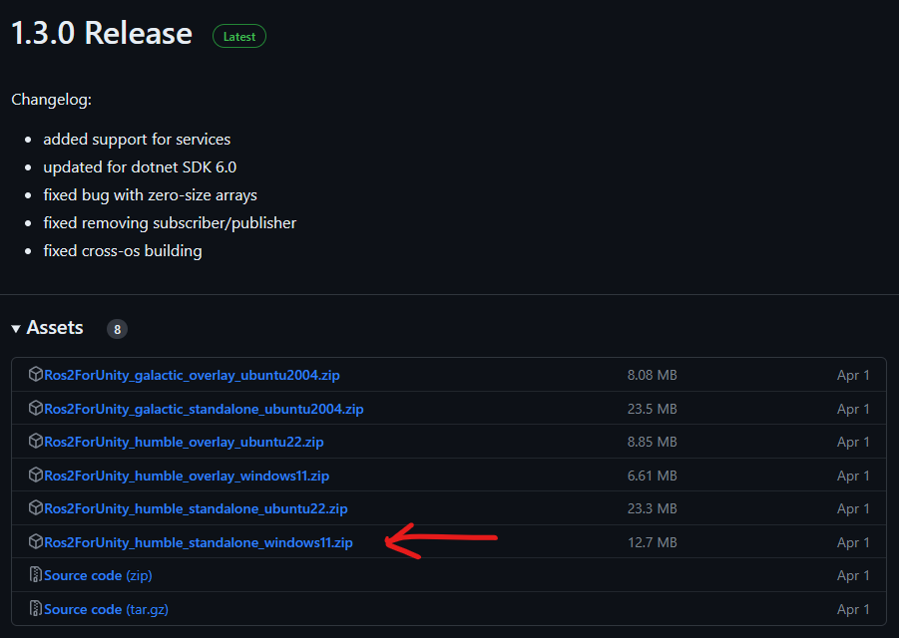Click package icon beside humble_standalone_windows11.zip
Viewport: 899px width, 638px height.
point(36,542)
